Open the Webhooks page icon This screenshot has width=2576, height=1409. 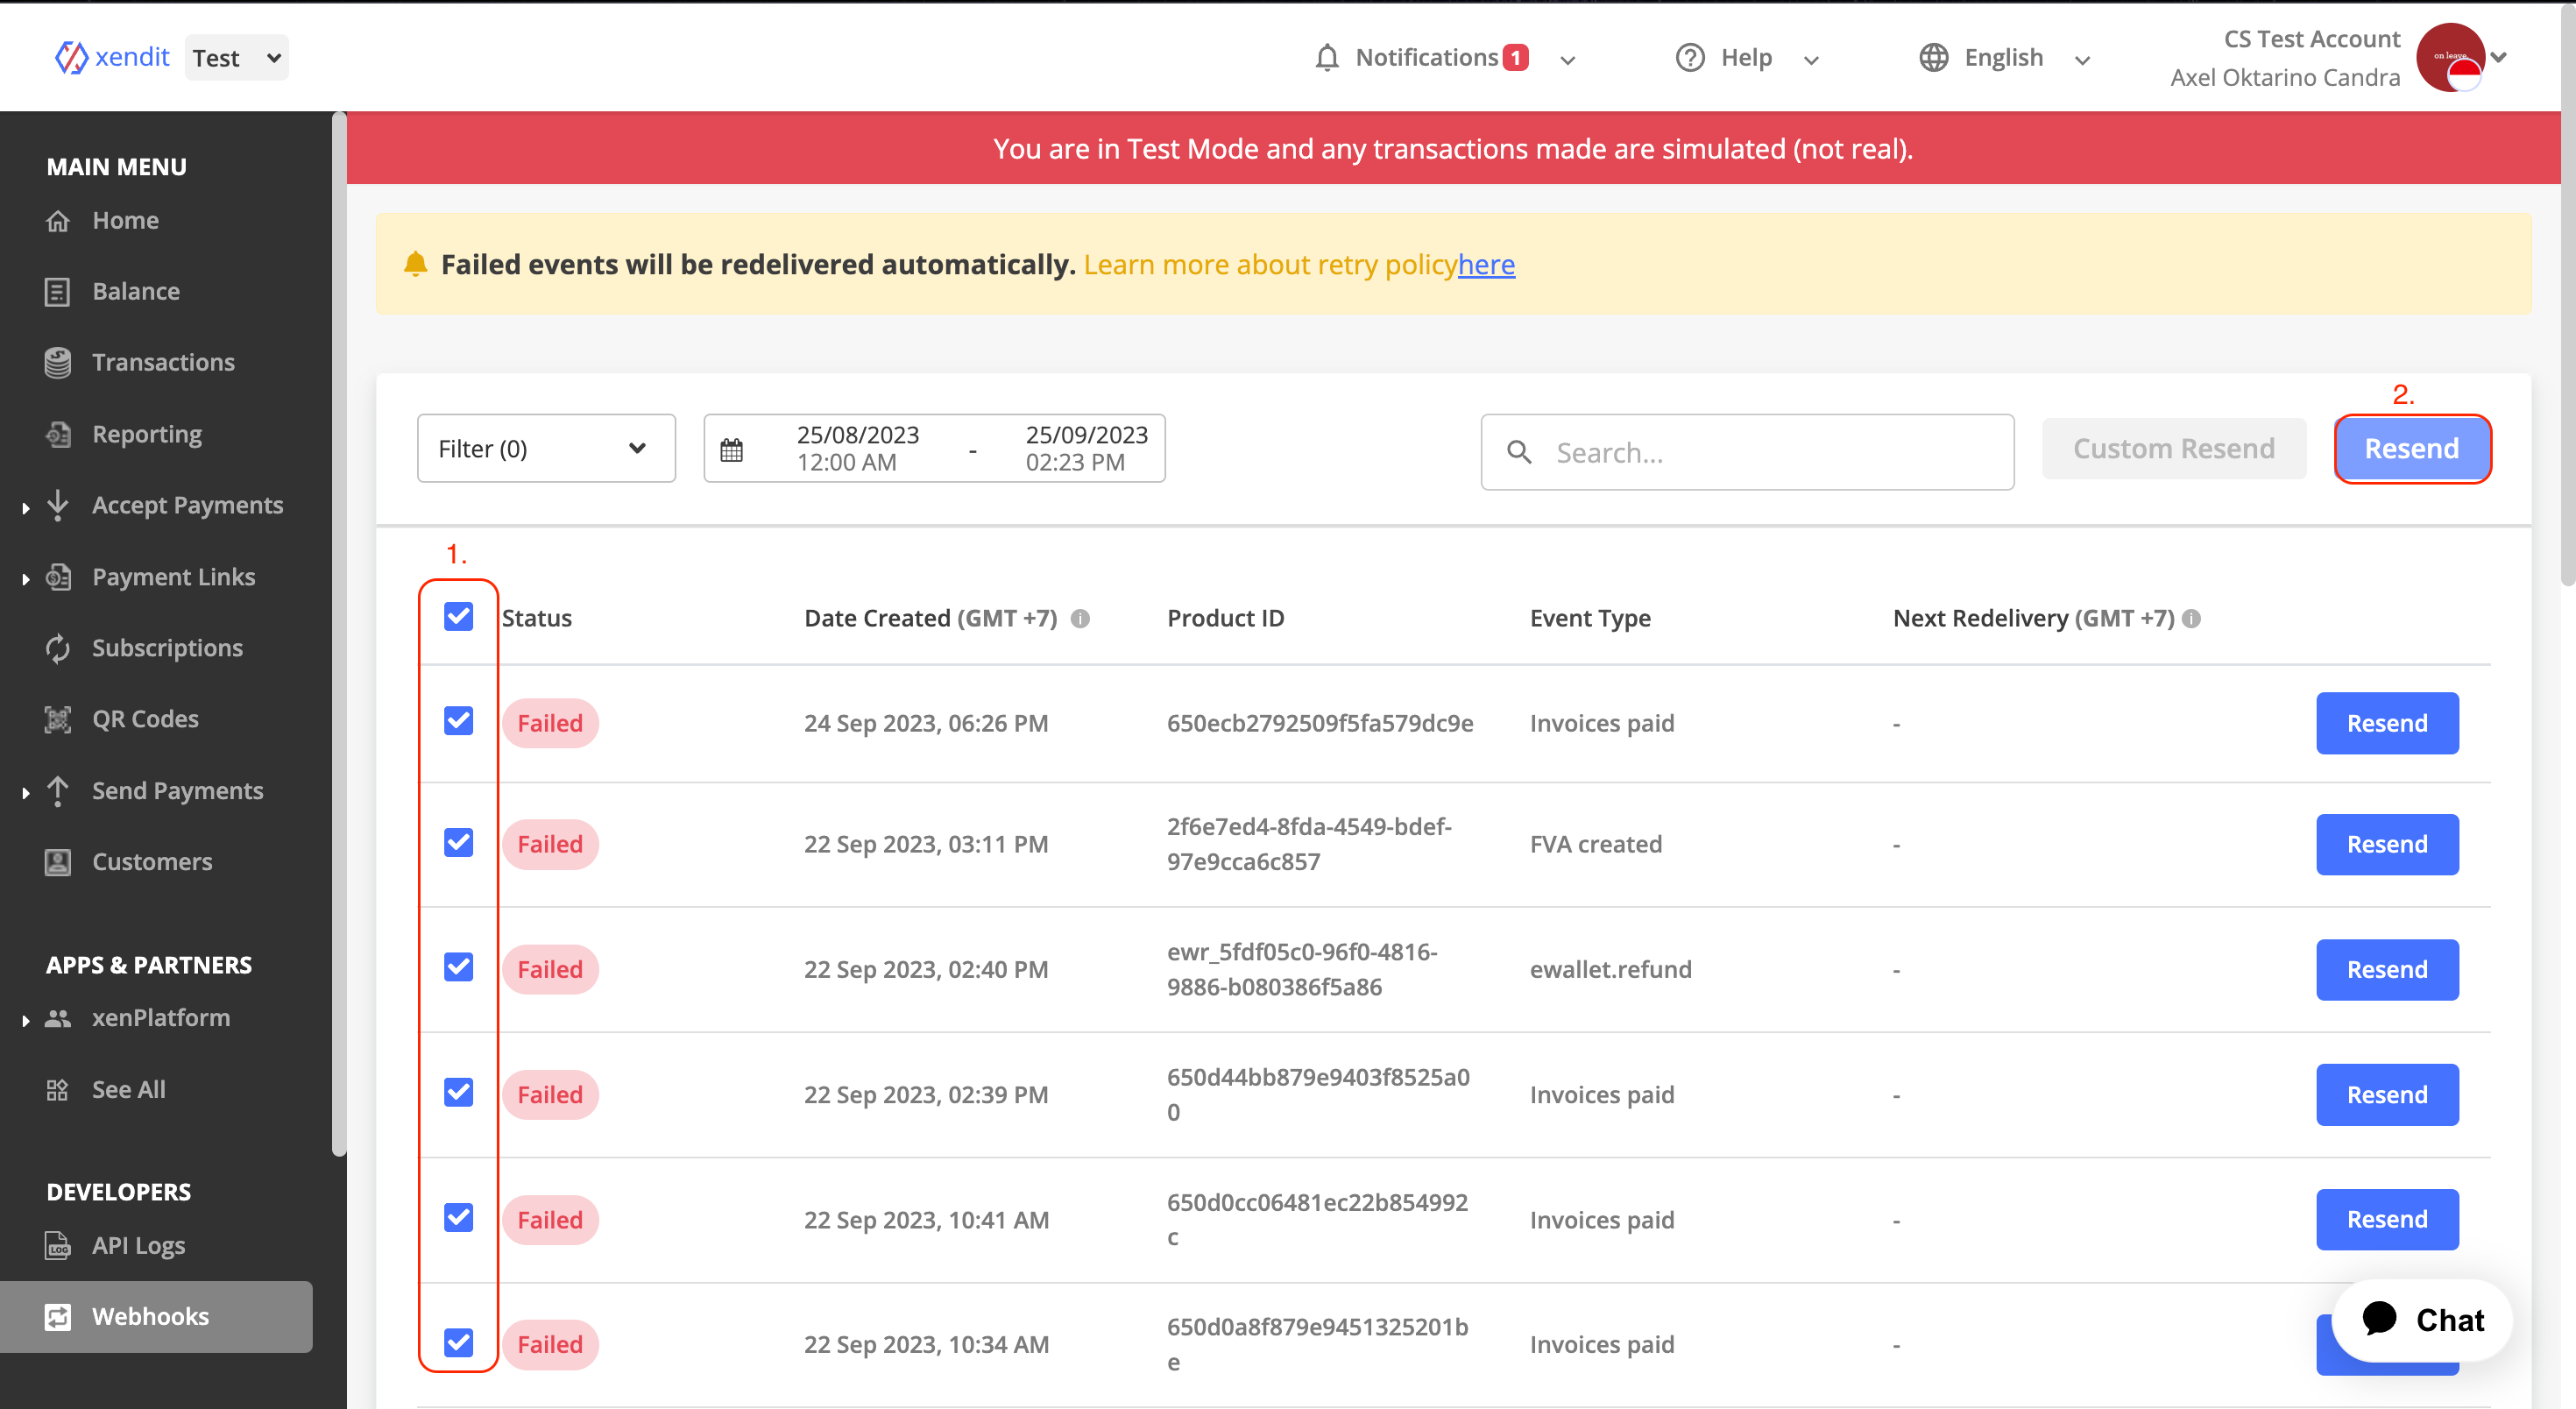click(57, 1317)
